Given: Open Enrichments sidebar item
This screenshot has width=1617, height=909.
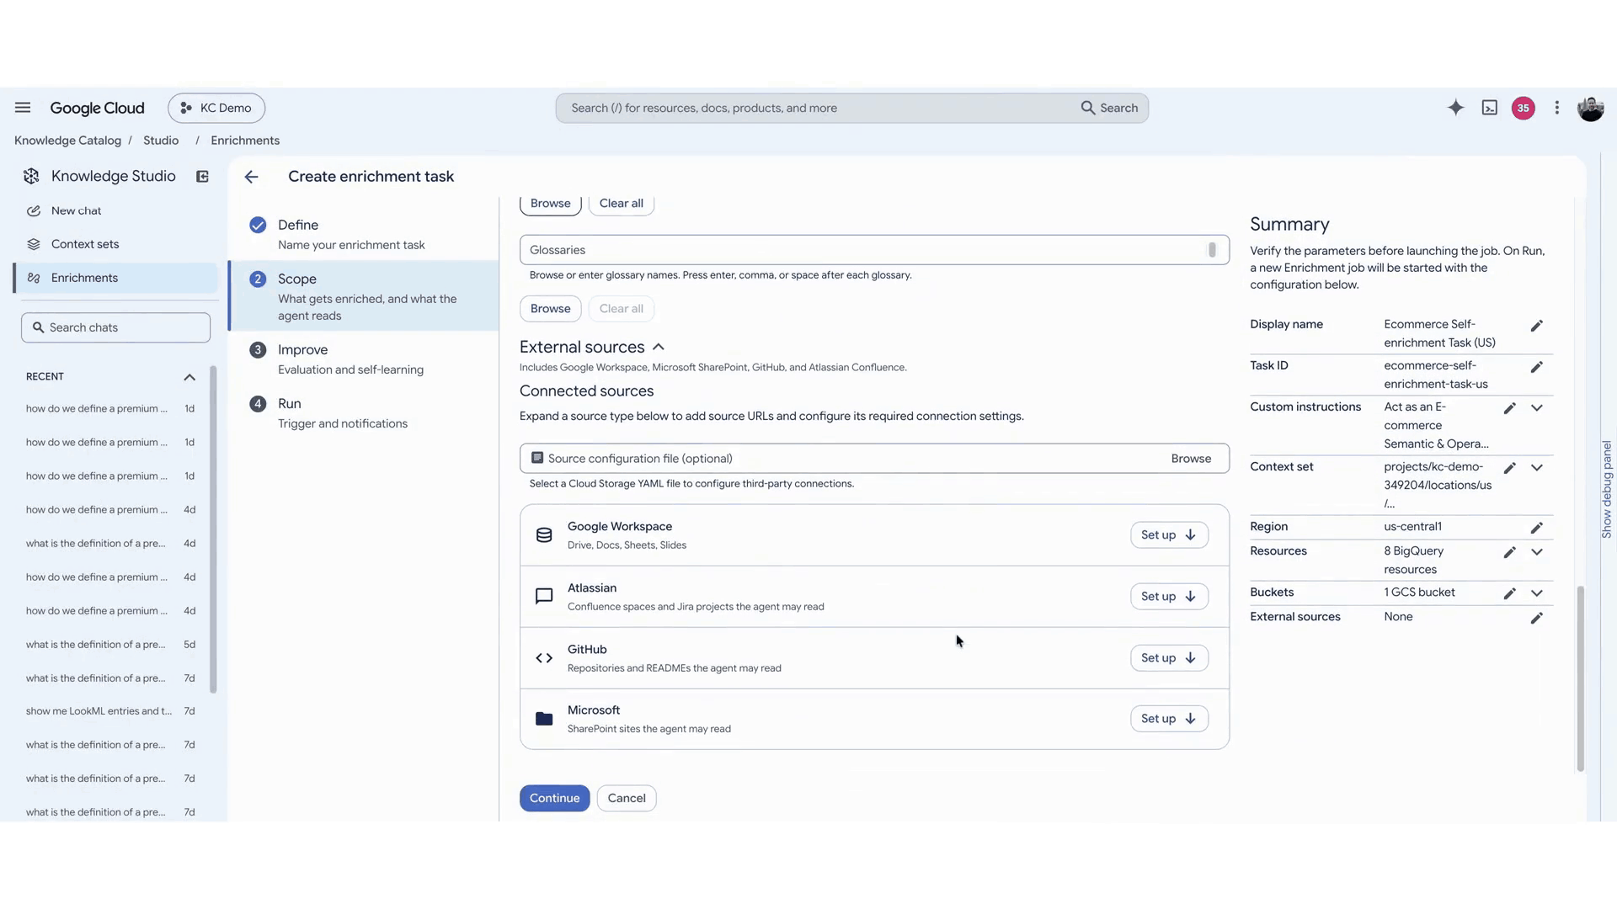Looking at the screenshot, I should 115,278.
